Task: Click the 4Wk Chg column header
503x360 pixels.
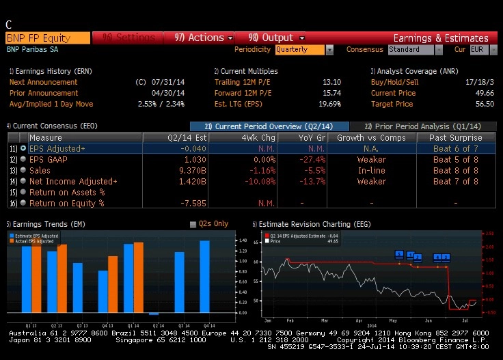Action: click(243, 137)
